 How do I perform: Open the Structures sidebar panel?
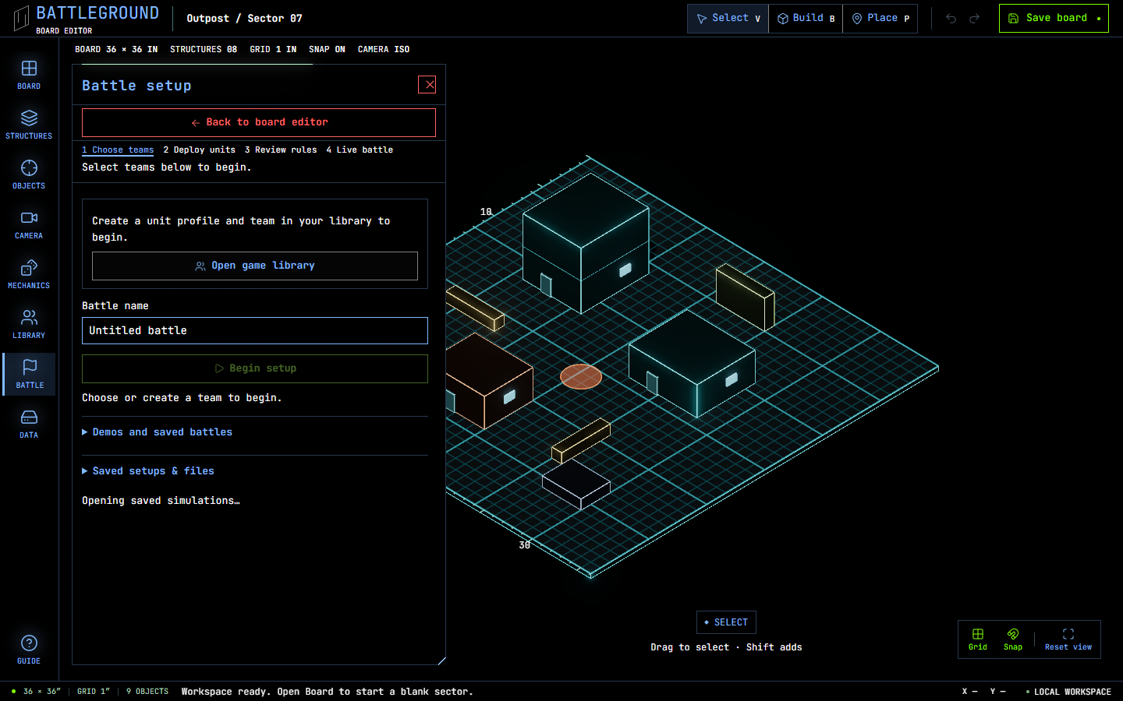tap(29, 125)
